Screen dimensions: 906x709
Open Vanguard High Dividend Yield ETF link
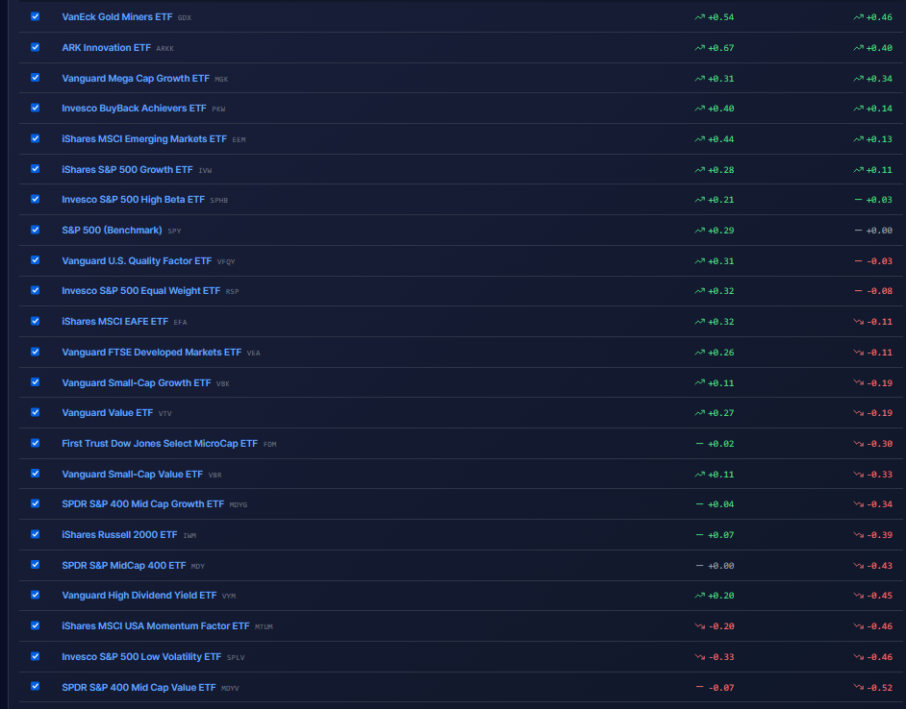tap(139, 595)
